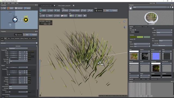This screenshot has width=174, height=98.
Task: Switch Properties panel to Freehand mode button
Action: point(33,35)
